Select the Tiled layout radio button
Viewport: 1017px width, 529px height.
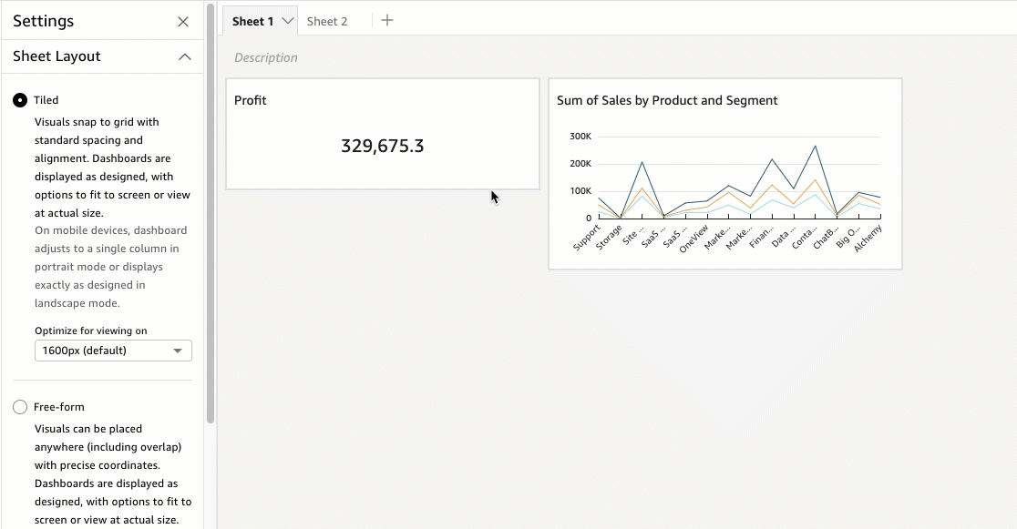pos(20,100)
